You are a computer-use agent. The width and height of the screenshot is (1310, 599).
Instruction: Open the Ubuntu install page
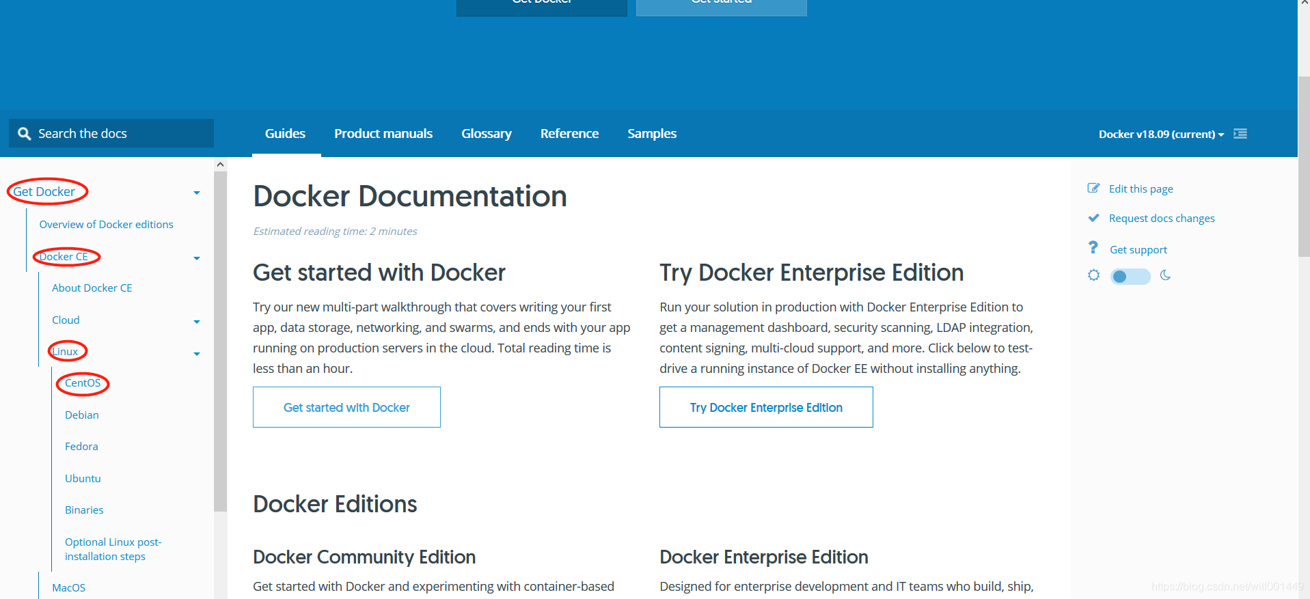pos(83,478)
